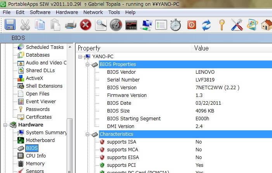Click the Serial Number row
Image resolution: width=272 pixels, height=173 pixels.
pyautogui.click(x=185, y=80)
